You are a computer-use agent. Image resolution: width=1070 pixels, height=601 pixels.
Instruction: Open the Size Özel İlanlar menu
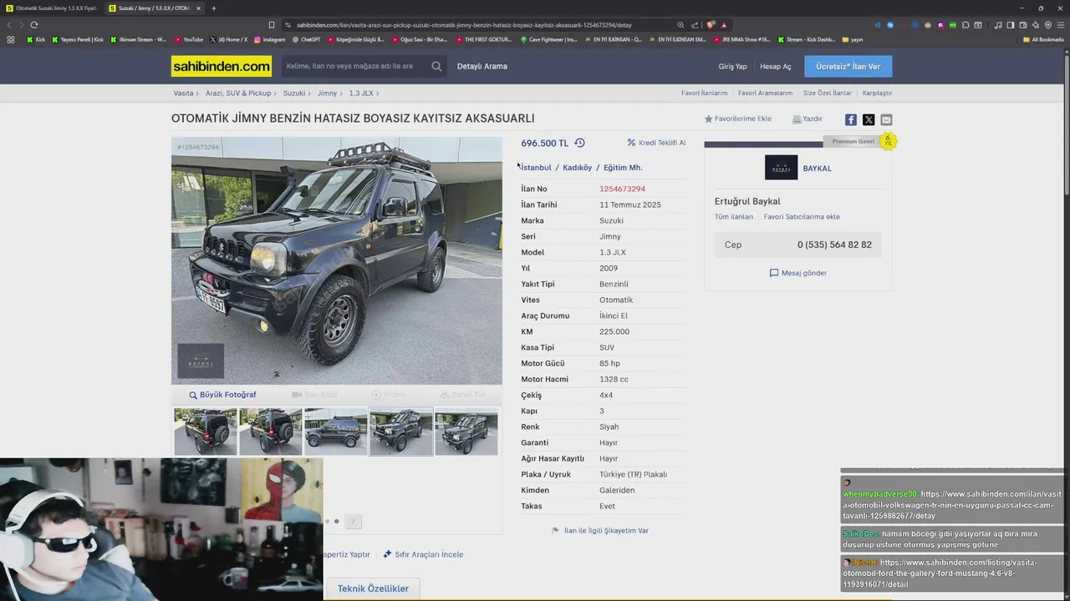[828, 93]
